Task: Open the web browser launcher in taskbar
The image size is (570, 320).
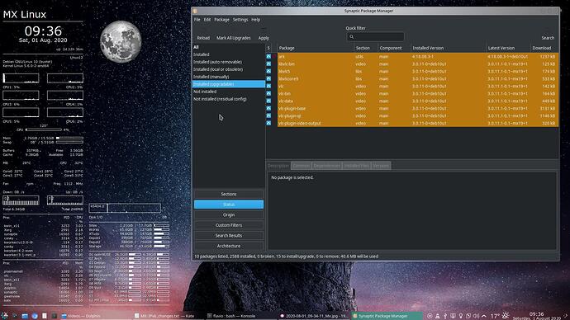Action: point(35,316)
